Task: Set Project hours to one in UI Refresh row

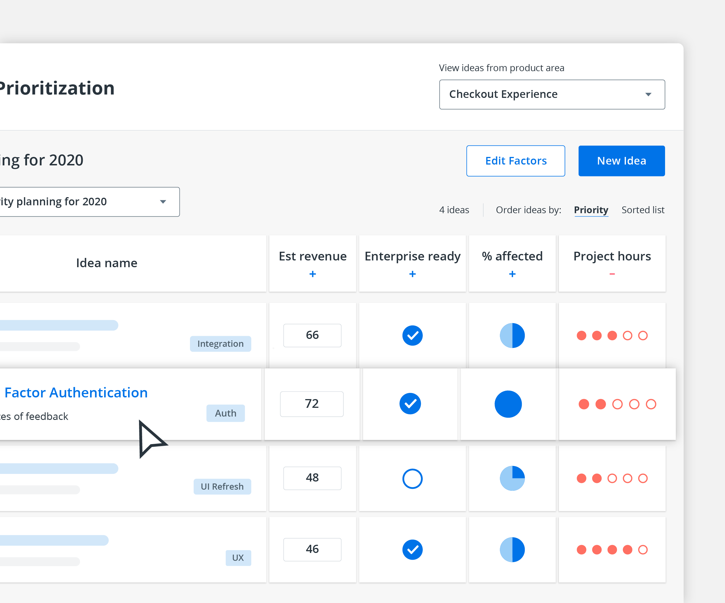Action: pyautogui.click(x=581, y=478)
